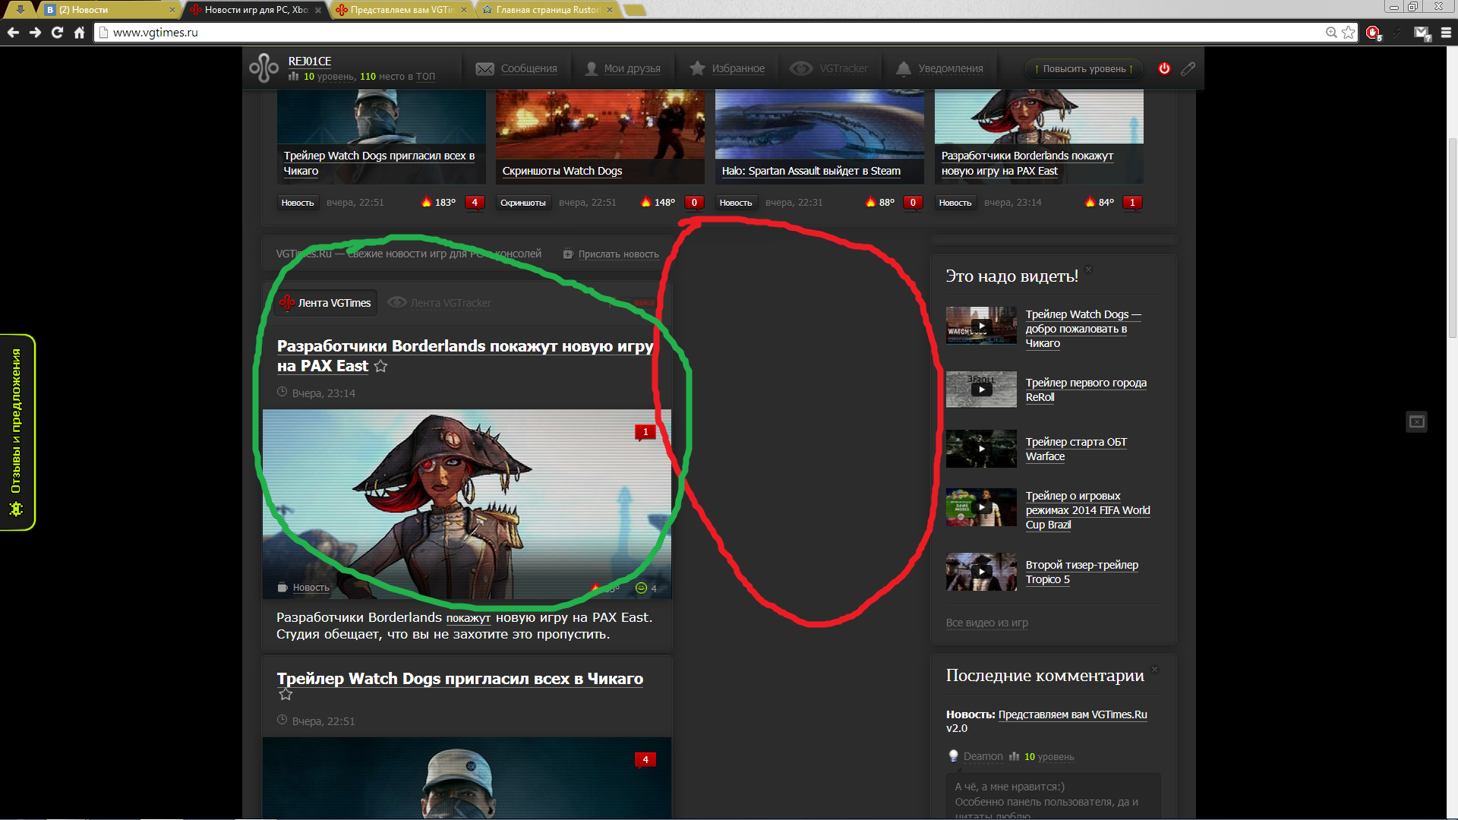Click the pencil edit icon in user bar
The height and width of the screenshot is (820, 1458).
1188,68
